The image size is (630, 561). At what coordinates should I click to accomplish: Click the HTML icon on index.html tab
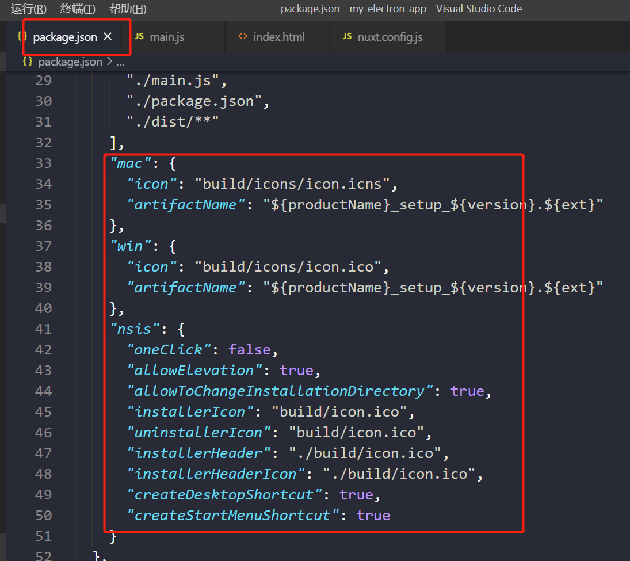pos(242,36)
